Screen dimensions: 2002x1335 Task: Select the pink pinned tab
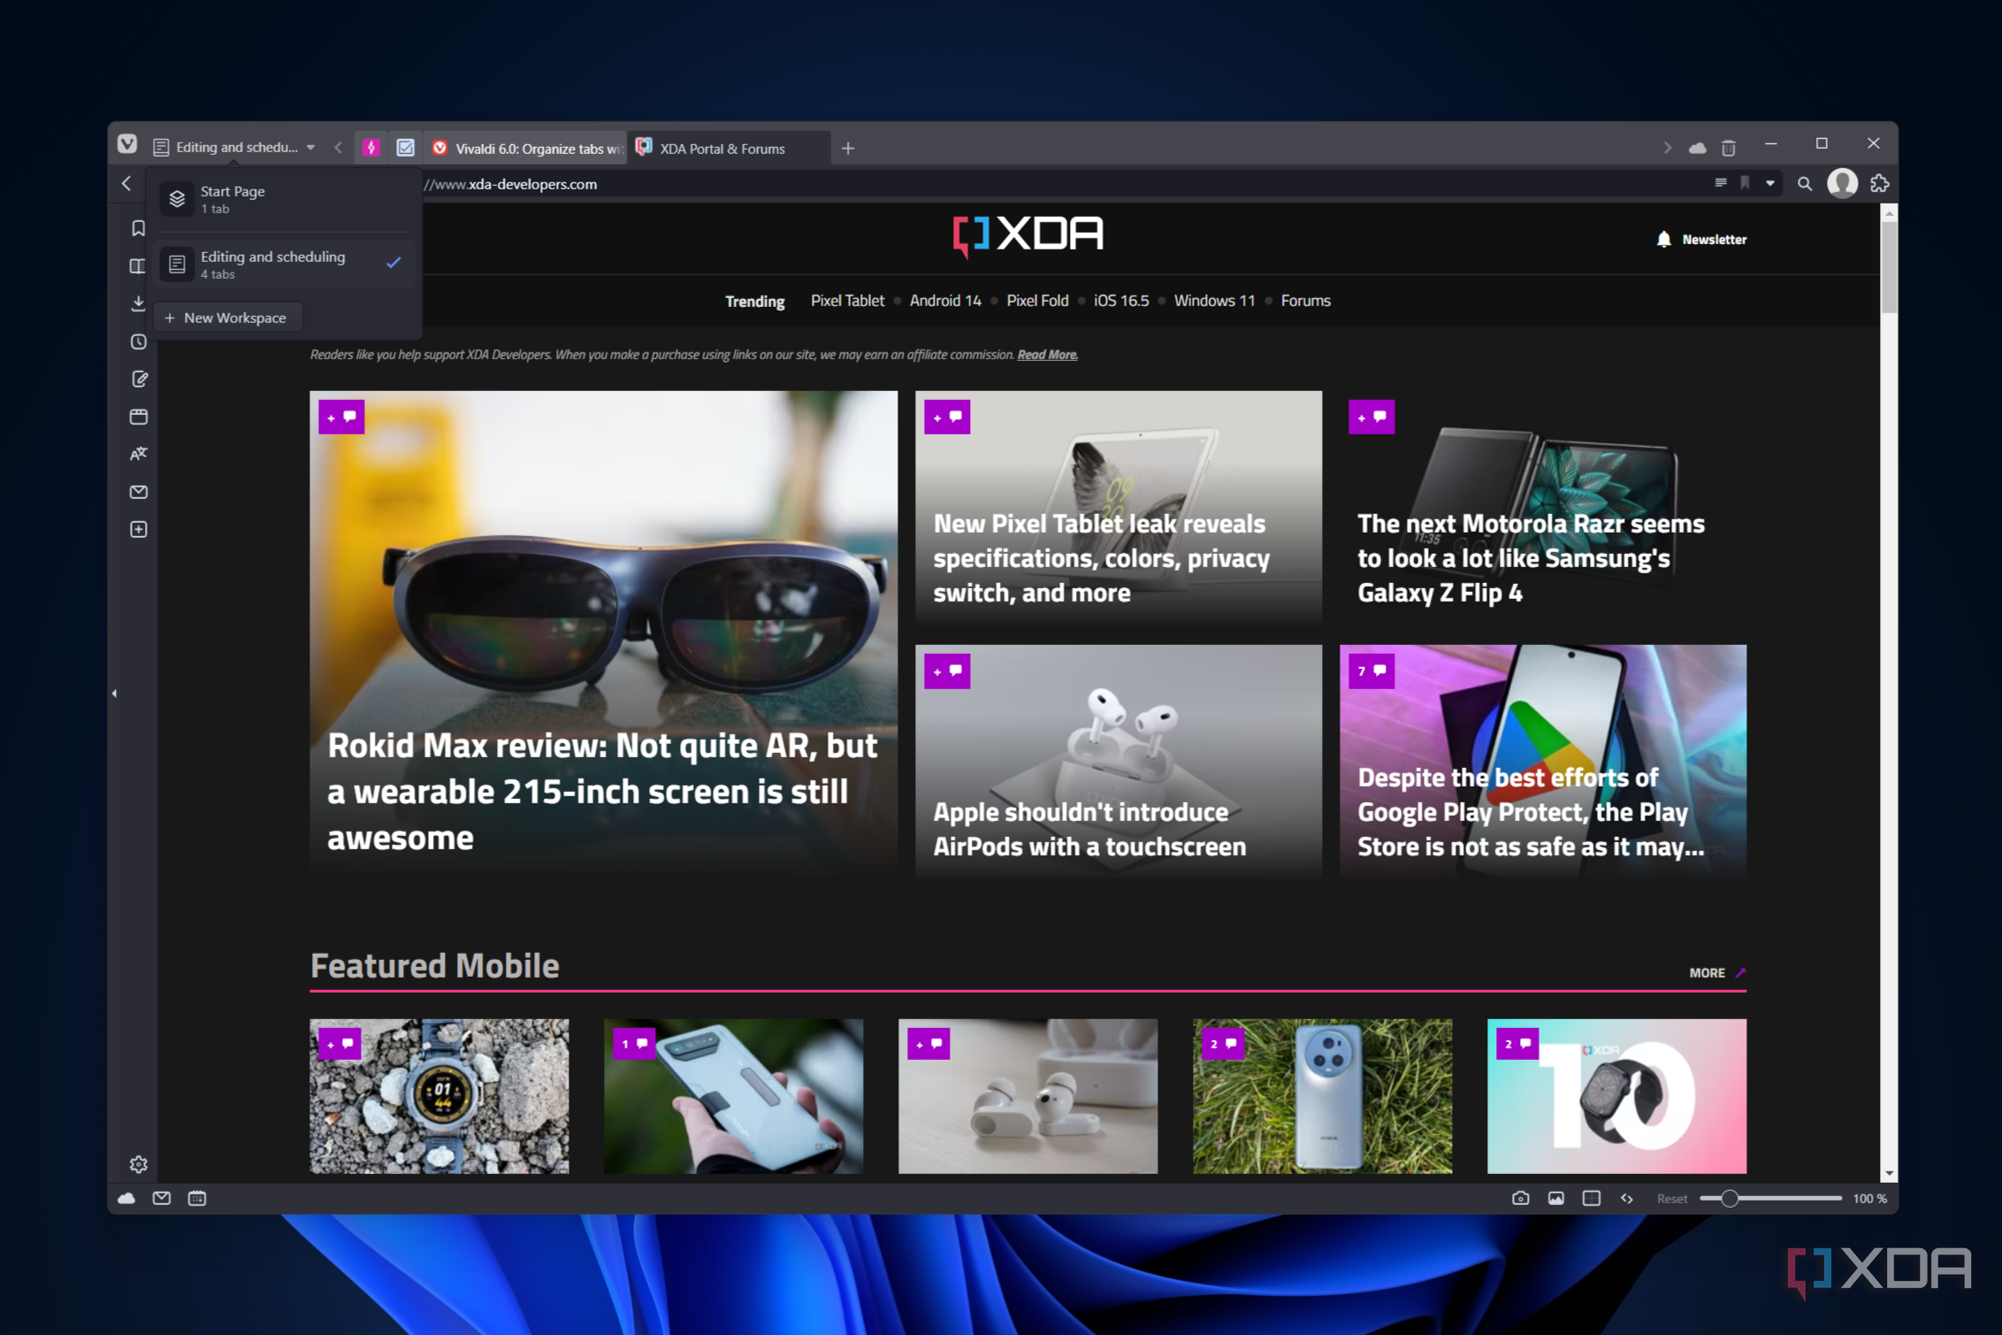pos(371,148)
